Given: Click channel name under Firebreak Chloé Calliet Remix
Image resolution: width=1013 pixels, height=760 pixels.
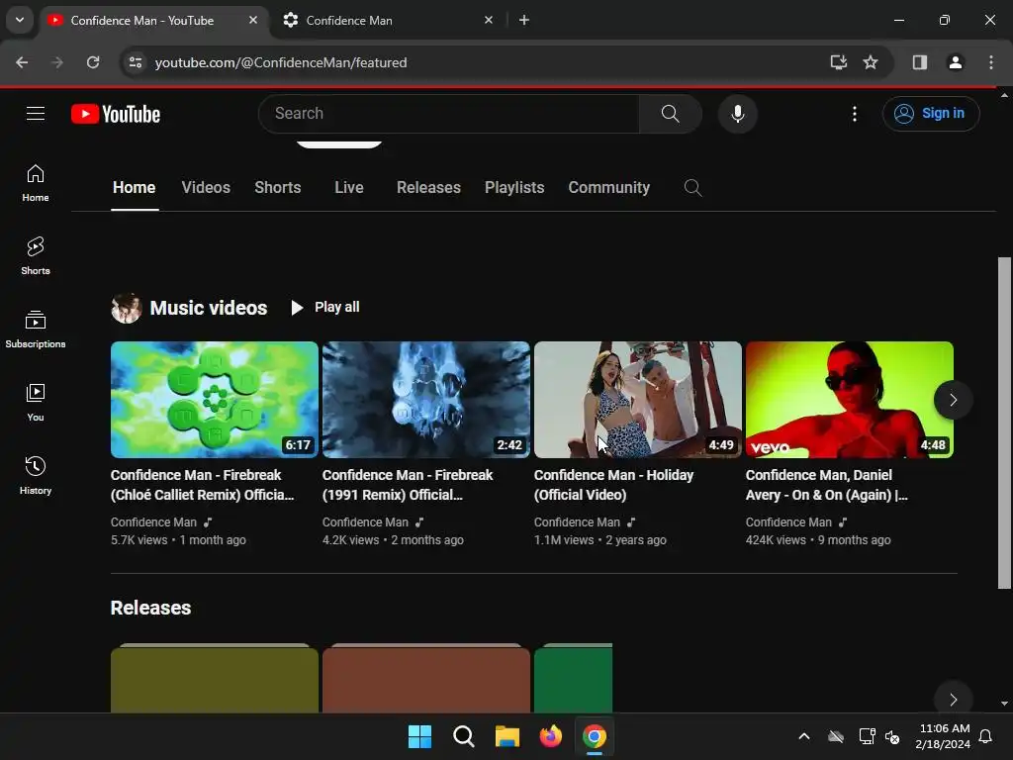Looking at the screenshot, I should pos(153,522).
